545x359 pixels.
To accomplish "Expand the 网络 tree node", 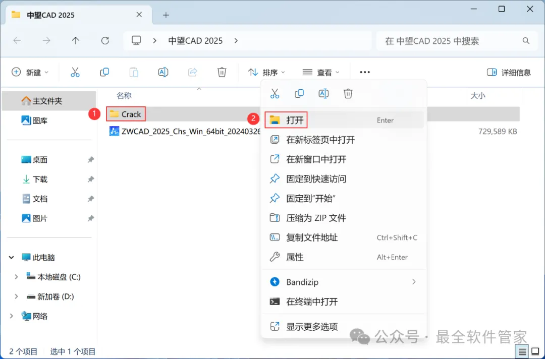I will 11,316.
